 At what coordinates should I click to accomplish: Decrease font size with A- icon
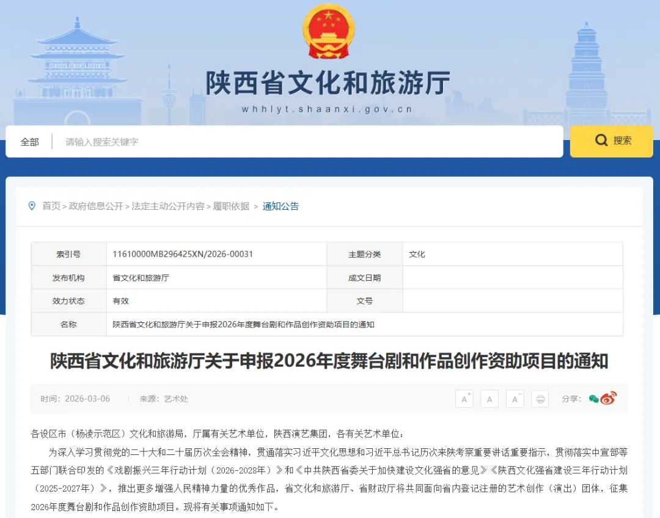(515, 398)
